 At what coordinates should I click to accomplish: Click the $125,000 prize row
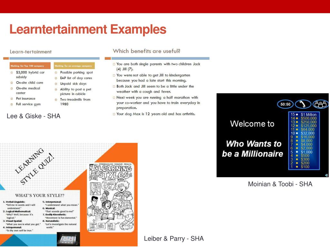click(304, 126)
